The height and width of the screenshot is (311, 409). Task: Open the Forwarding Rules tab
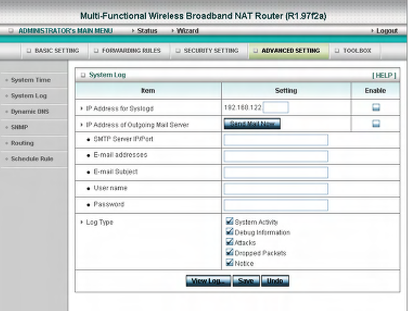click(x=128, y=51)
